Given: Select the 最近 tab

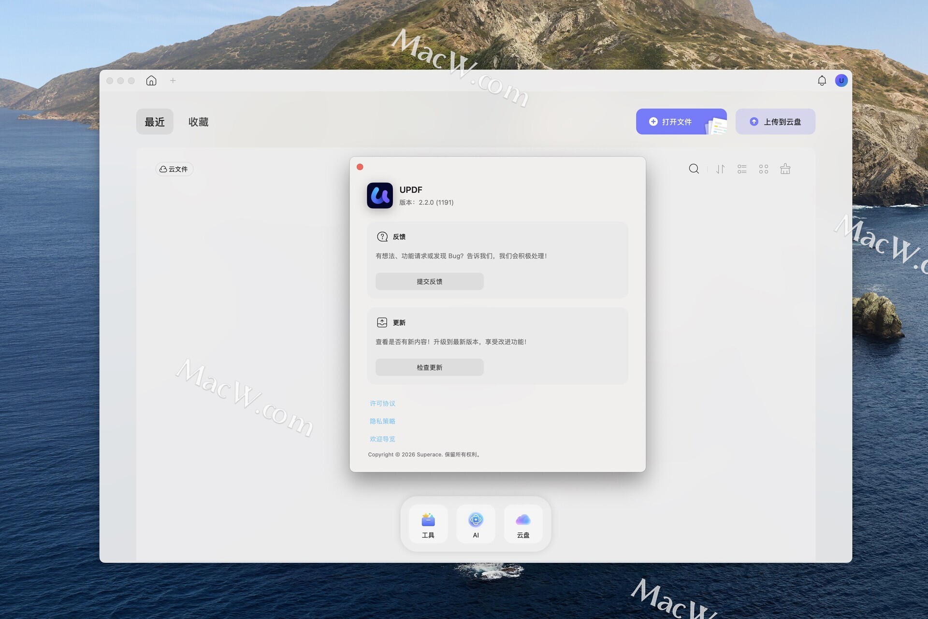Looking at the screenshot, I should (x=155, y=122).
